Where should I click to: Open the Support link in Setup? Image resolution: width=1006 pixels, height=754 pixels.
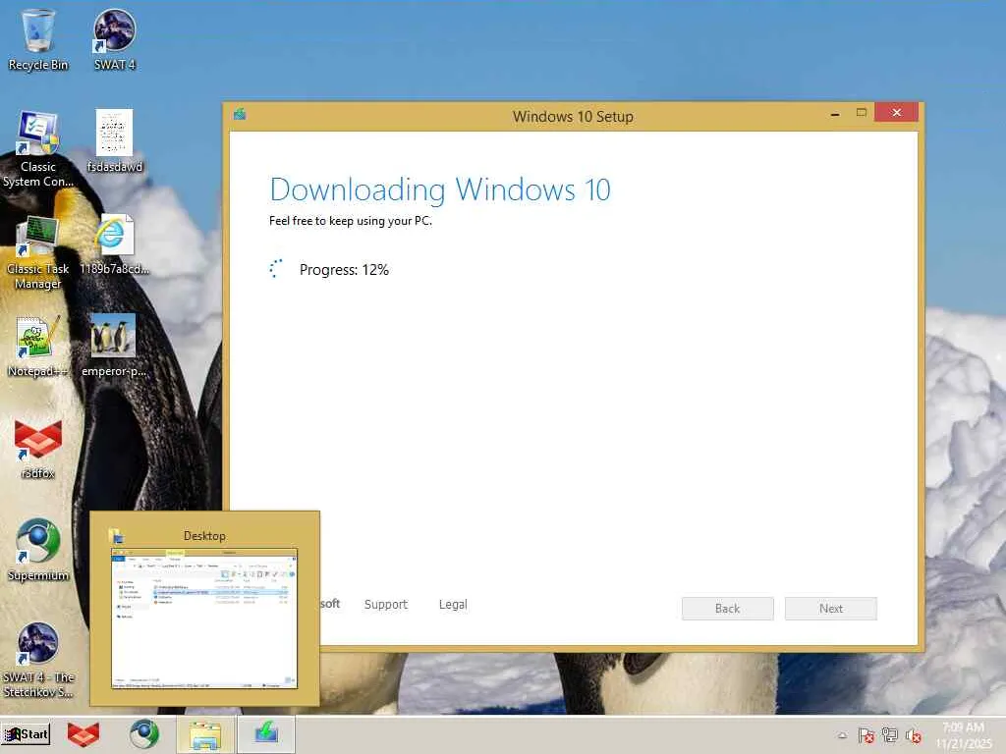385,604
